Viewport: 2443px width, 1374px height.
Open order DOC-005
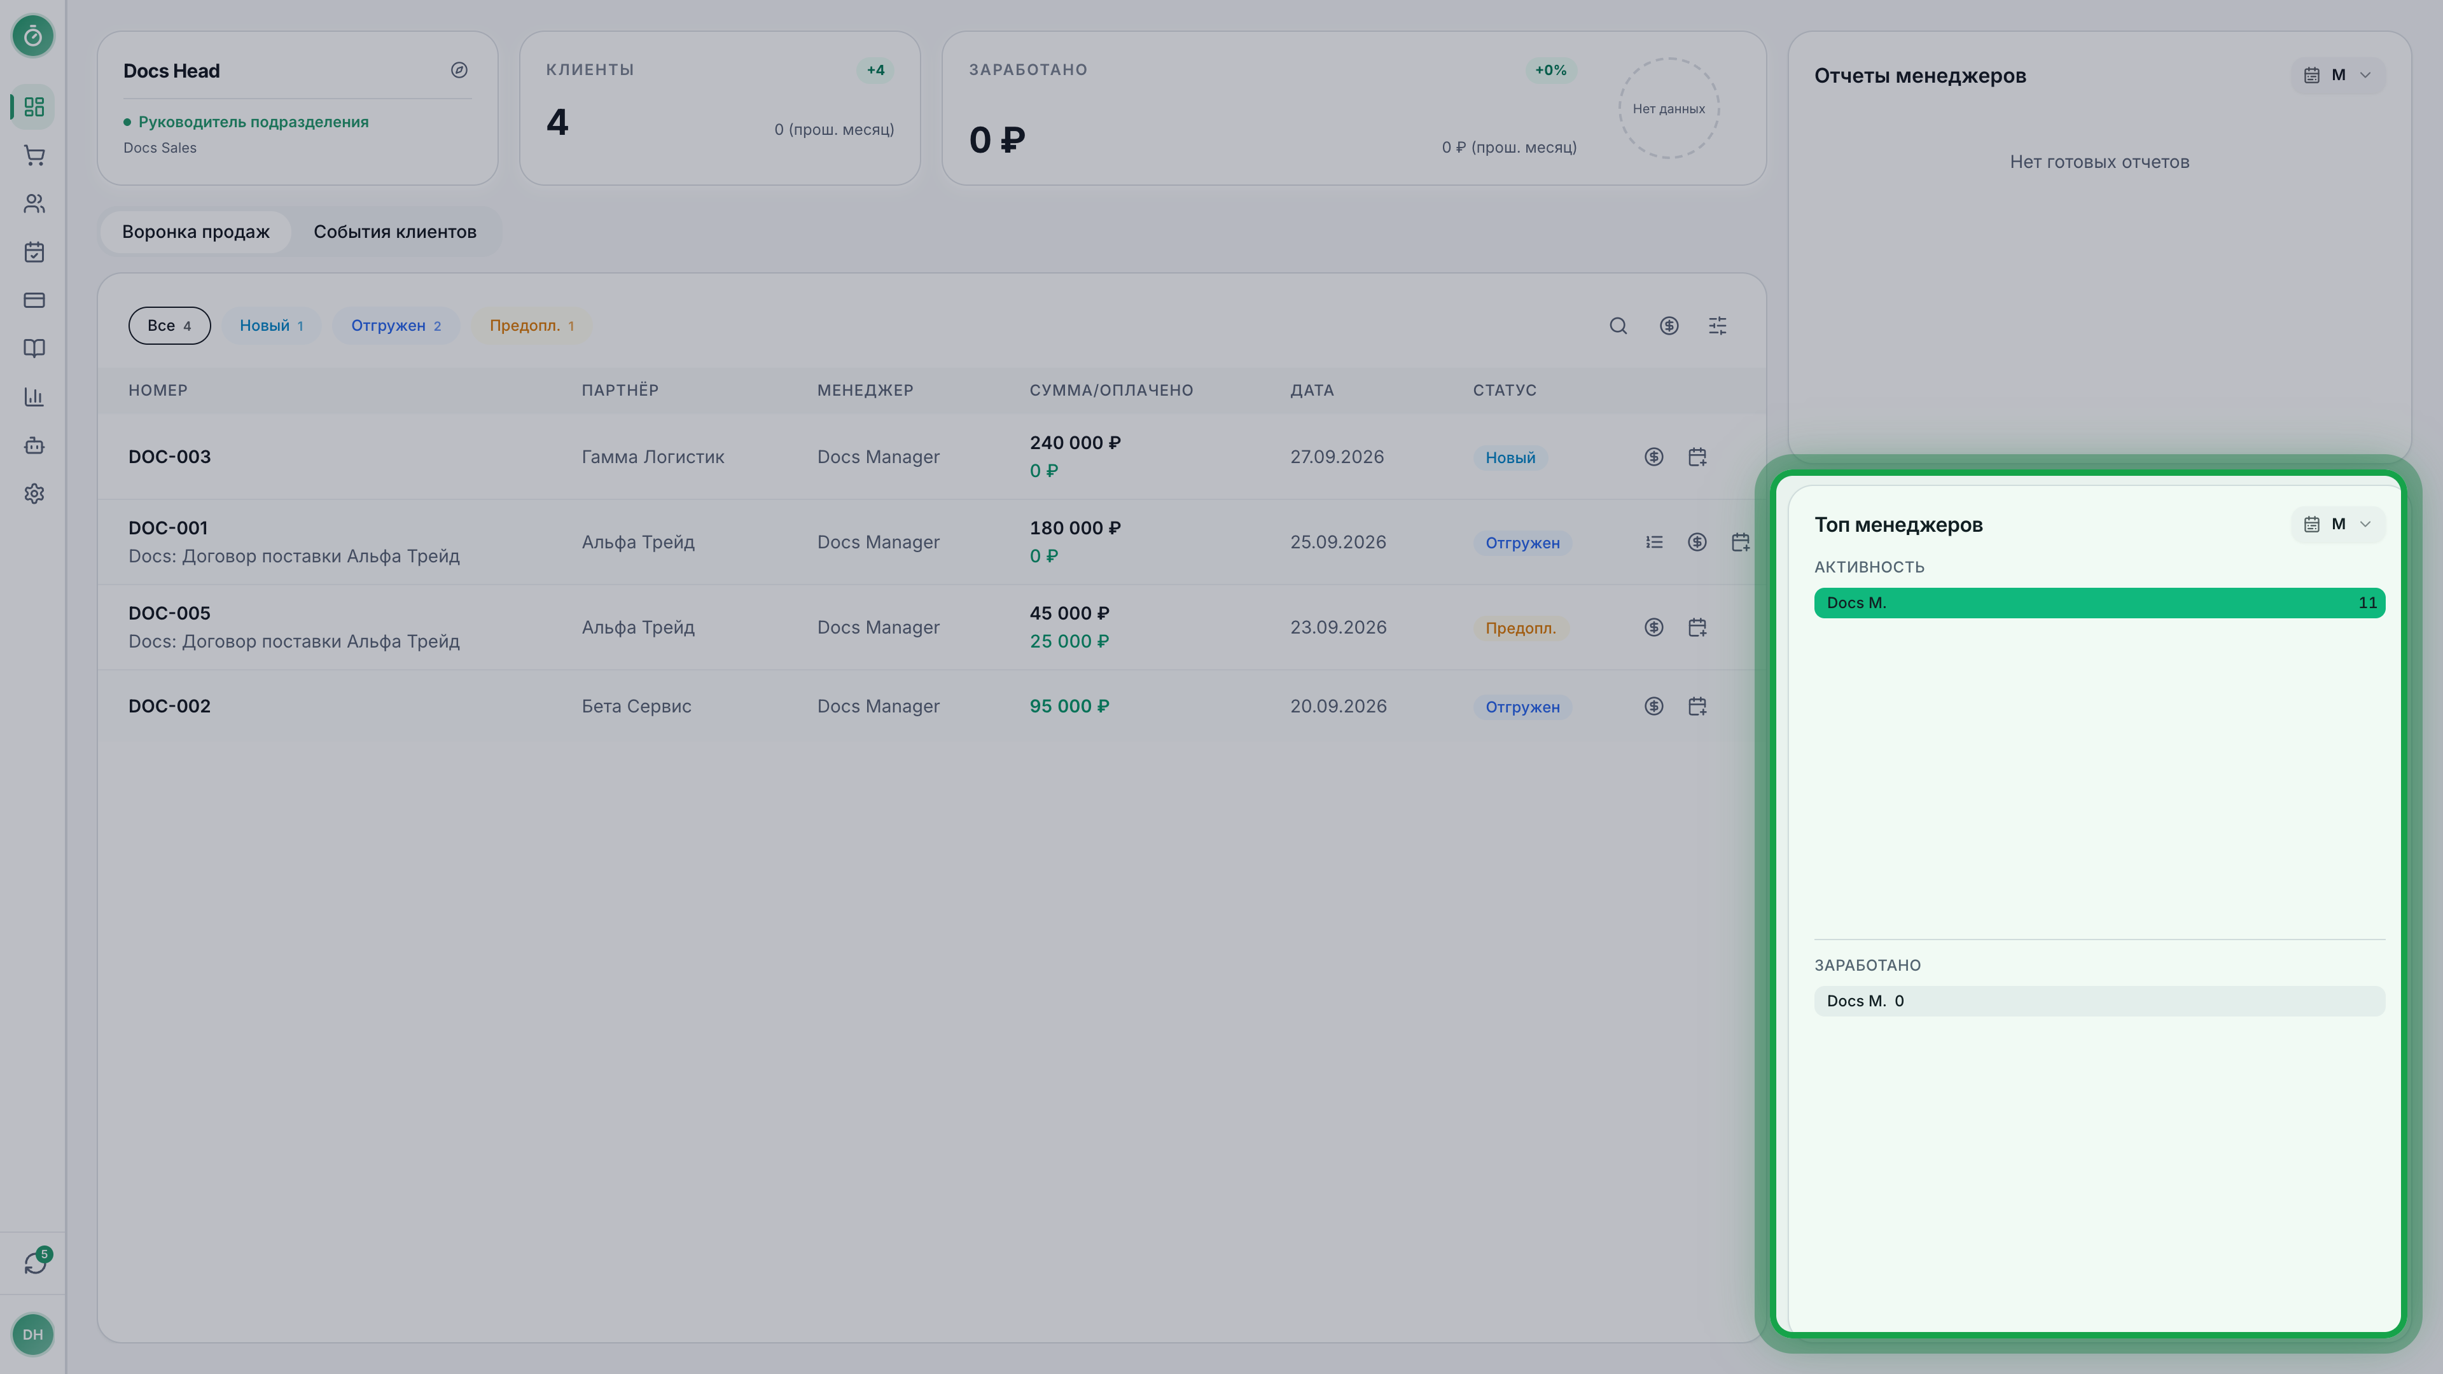coord(170,613)
